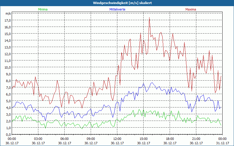This screenshot has height=146, width=234.
Task: Click the 1,0 y-axis value label
Action: [x=8, y=128]
